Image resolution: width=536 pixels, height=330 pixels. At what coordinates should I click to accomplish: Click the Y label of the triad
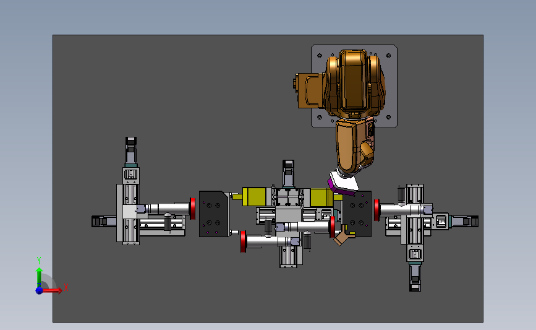pyautogui.click(x=38, y=261)
